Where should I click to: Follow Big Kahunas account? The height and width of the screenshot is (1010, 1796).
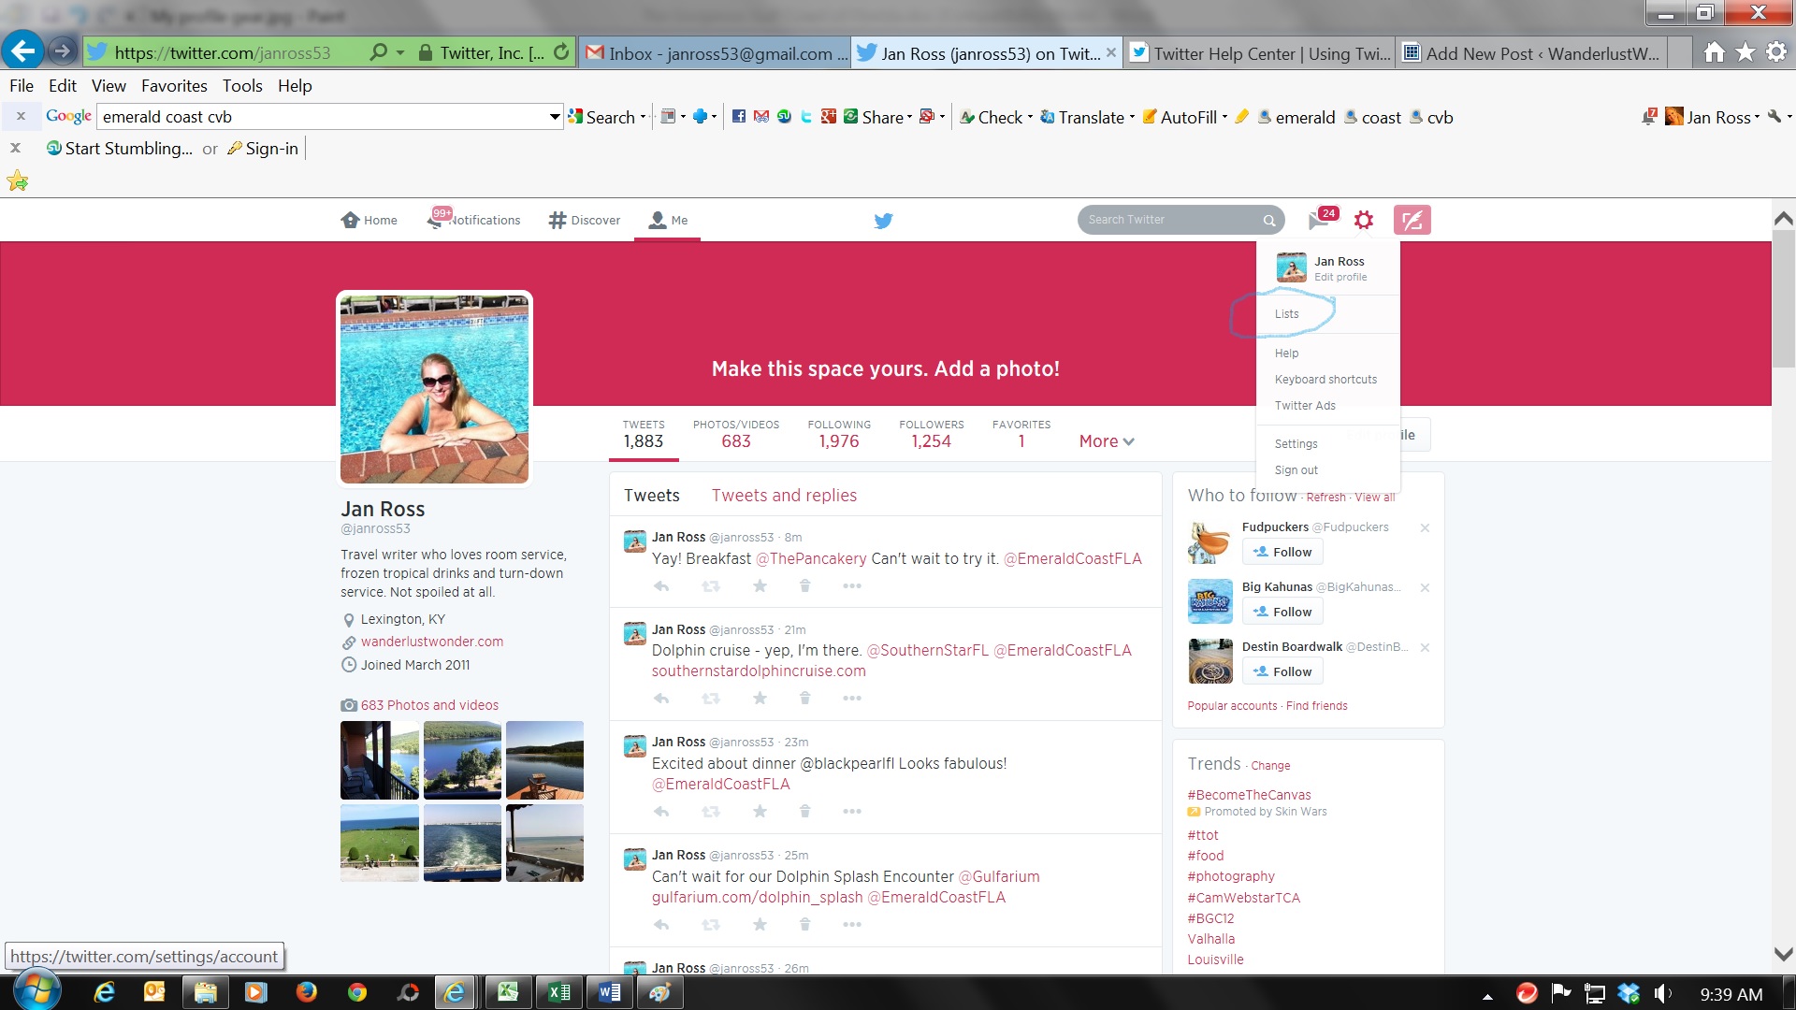1282,613
